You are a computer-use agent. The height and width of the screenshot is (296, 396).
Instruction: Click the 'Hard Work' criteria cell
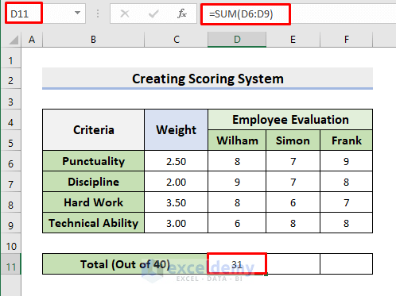click(x=93, y=202)
